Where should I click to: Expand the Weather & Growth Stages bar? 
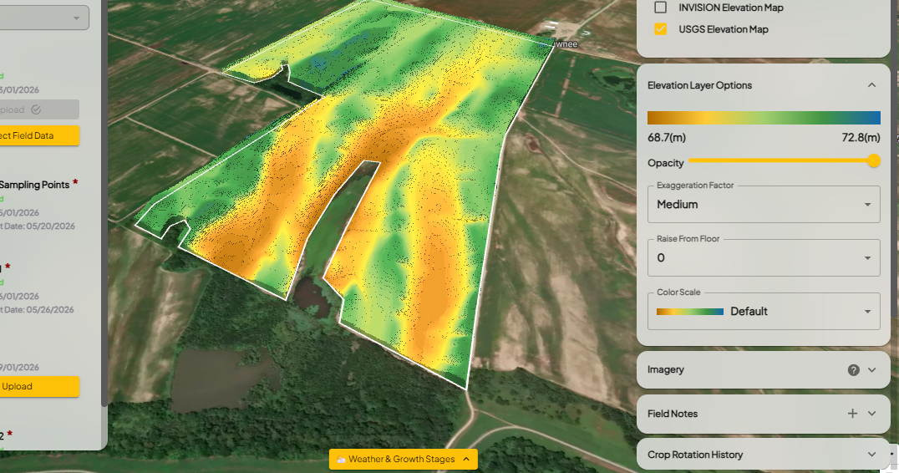pos(404,460)
